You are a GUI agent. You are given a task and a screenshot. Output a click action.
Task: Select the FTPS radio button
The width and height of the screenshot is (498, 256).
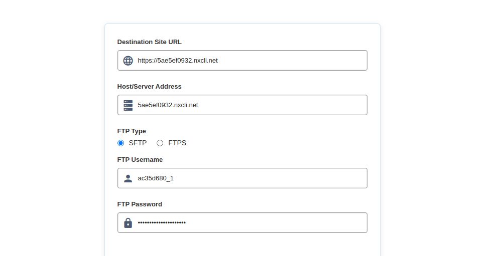(x=160, y=143)
